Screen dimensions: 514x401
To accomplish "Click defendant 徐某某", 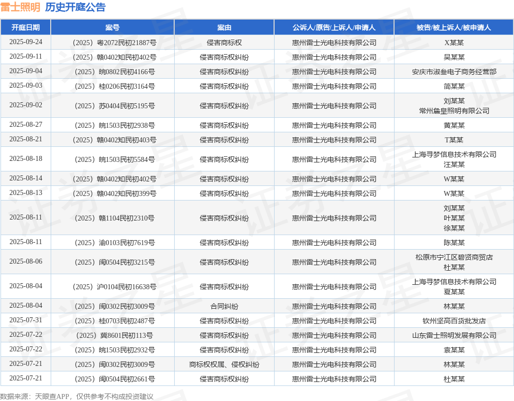I will (454, 228).
